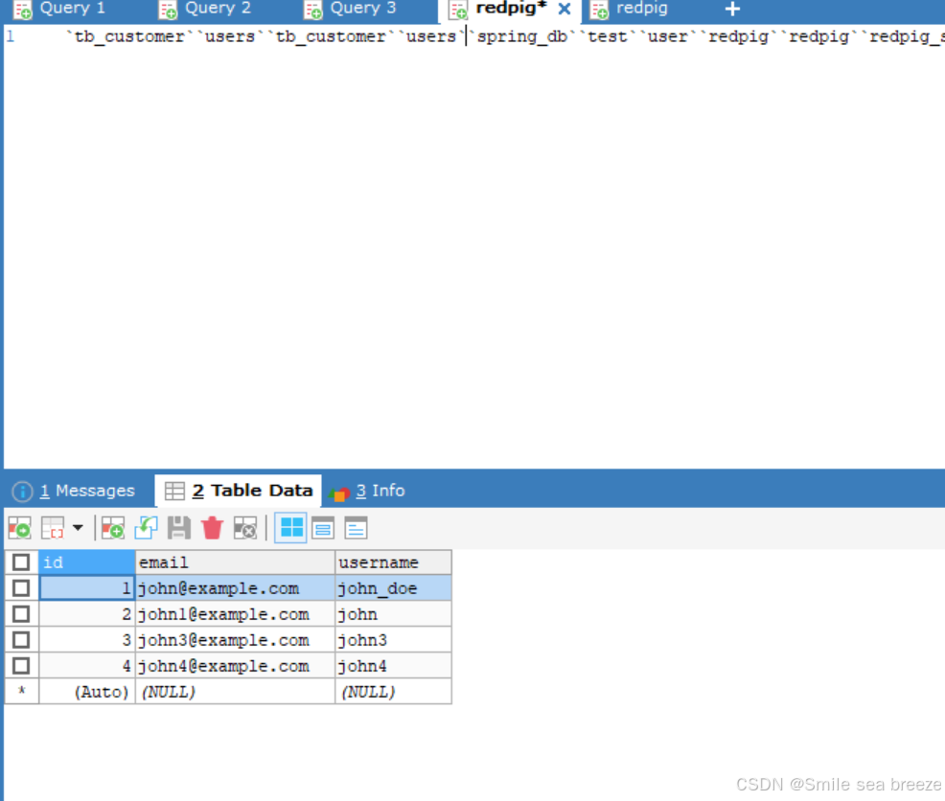Click the Info tab colored icon

pyautogui.click(x=339, y=492)
